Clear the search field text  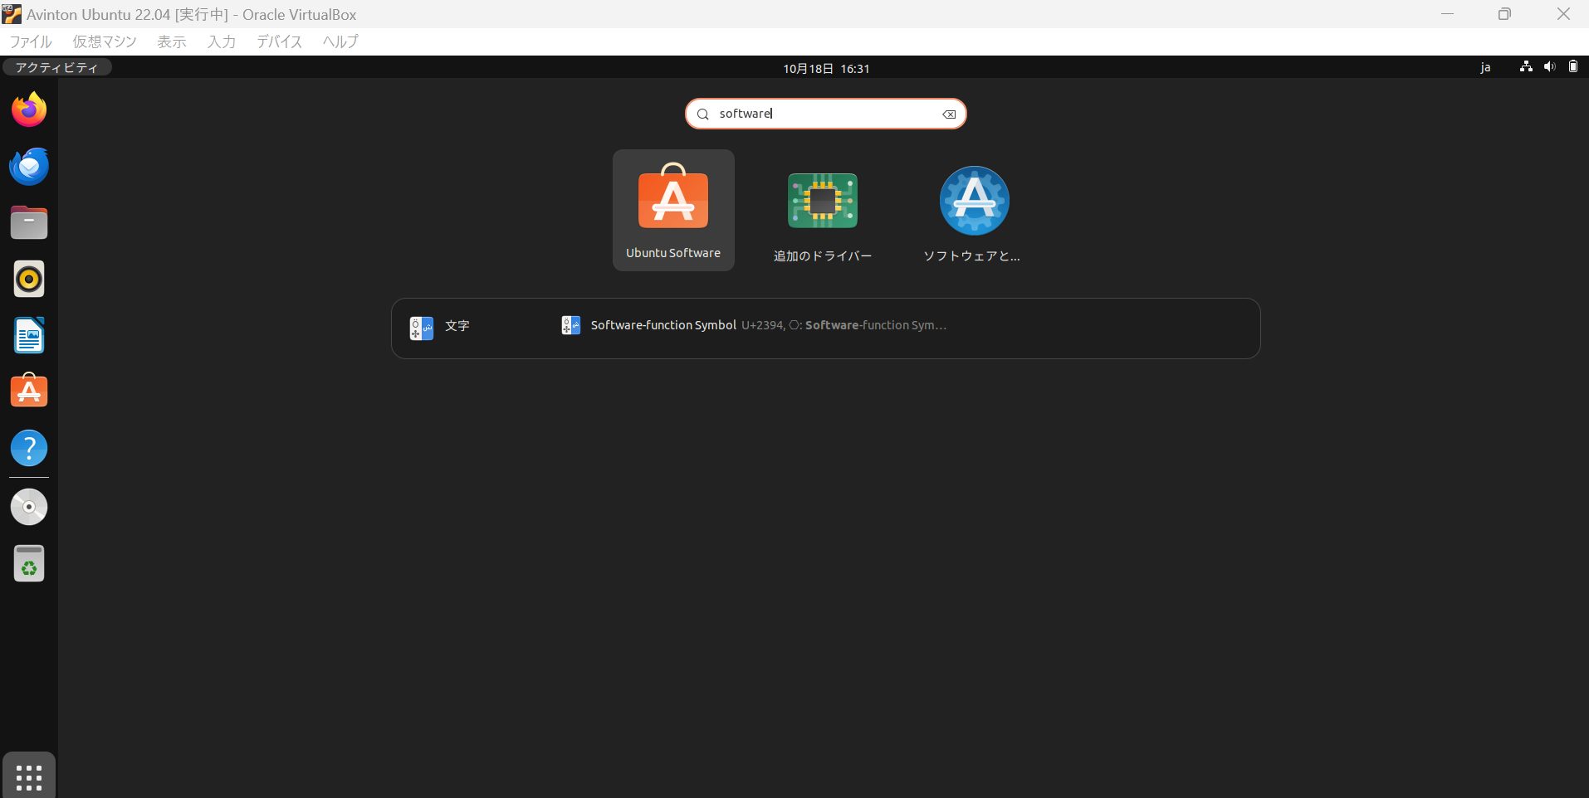click(949, 114)
